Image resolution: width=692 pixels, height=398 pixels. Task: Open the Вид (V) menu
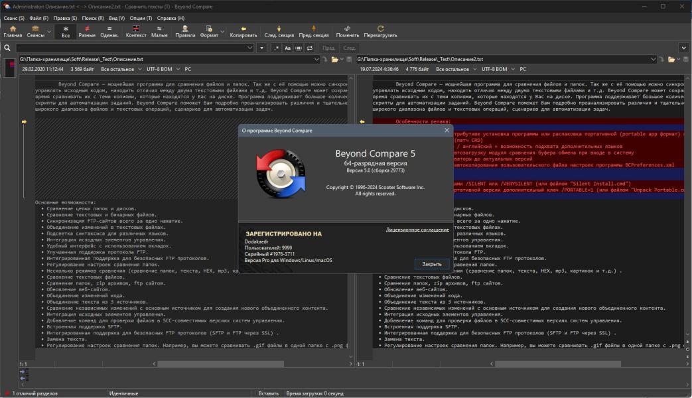point(117,18)
